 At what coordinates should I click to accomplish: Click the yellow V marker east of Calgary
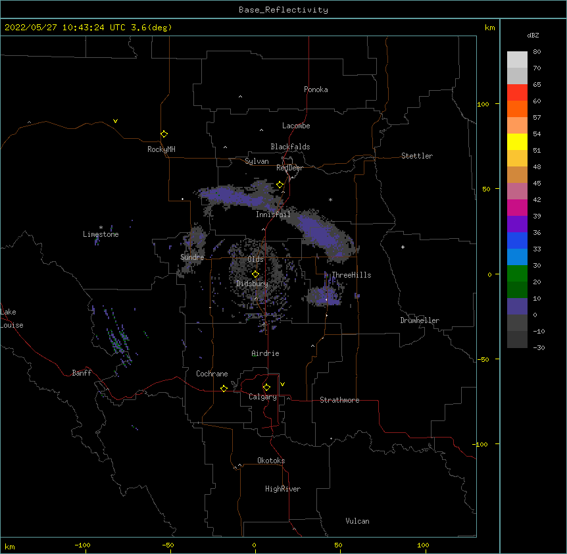pos(282,384)
